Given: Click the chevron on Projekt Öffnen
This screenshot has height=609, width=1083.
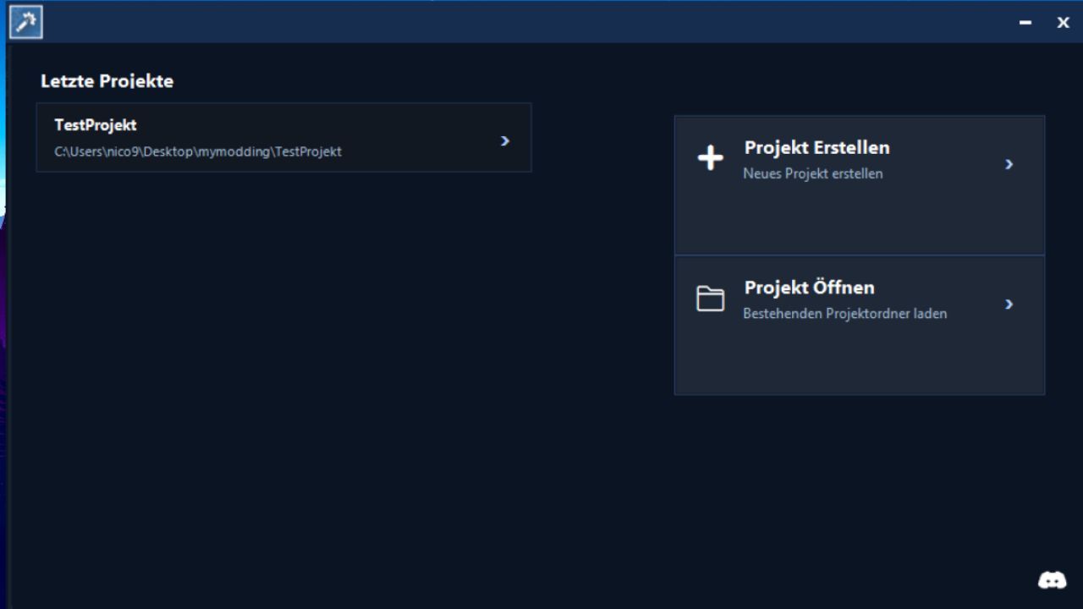Looking at the screenshot, I should pos(1009,304).
